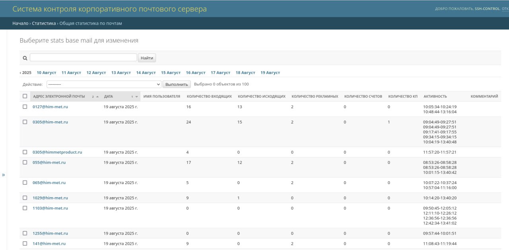Screen dimensions: 509x250
Task: Sort by Количество КП column
Action: [x=403, y=97]
